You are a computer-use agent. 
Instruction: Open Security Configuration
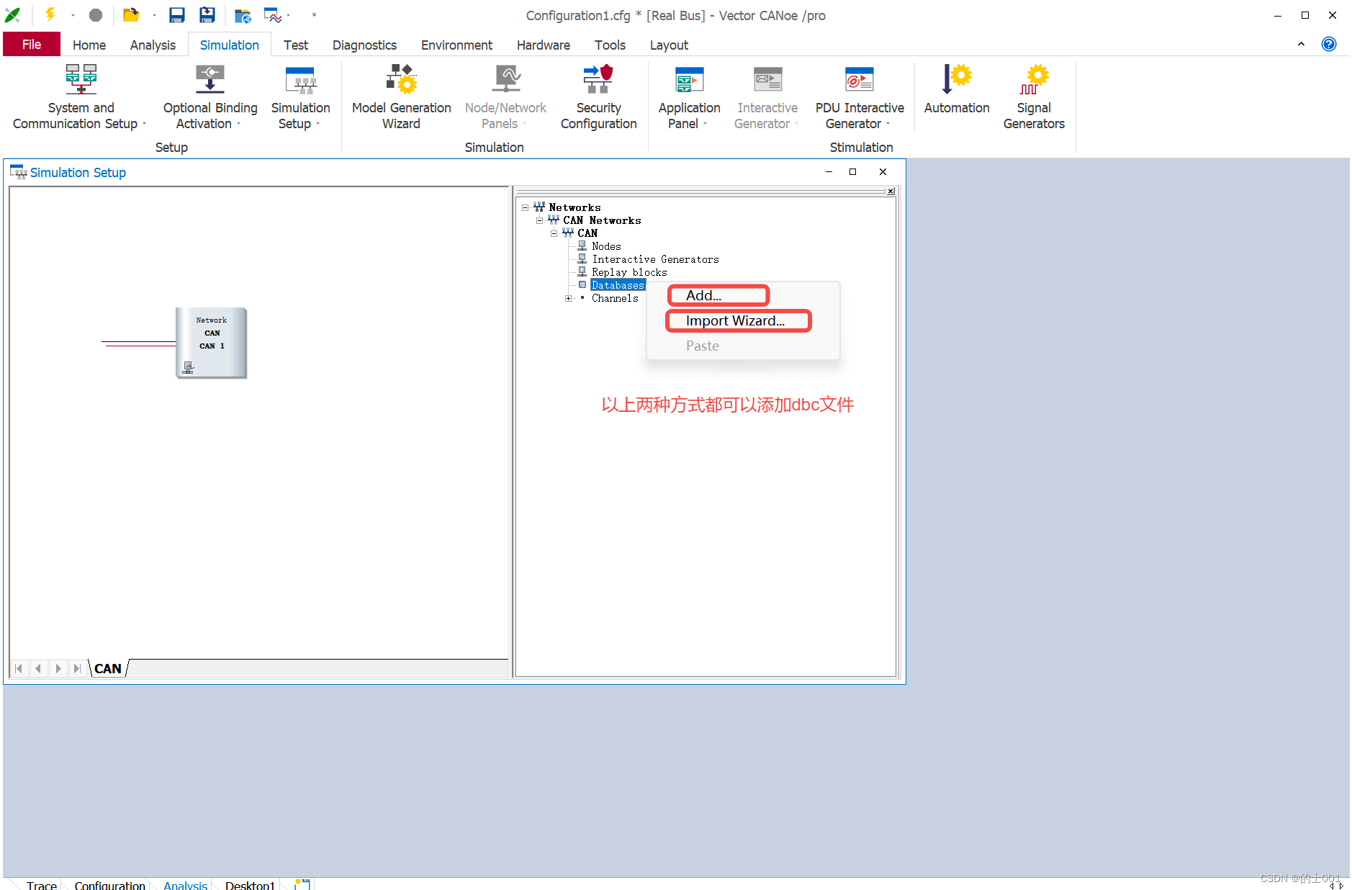click(x=598, y=97)
